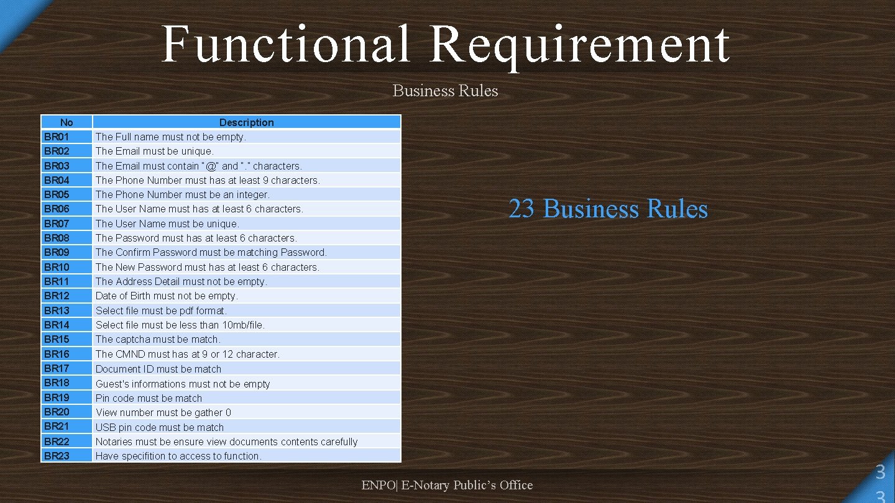Select 'Notaries must be ensure view documents' rule
Screen dimensions: 895x503
coord(247,441)
